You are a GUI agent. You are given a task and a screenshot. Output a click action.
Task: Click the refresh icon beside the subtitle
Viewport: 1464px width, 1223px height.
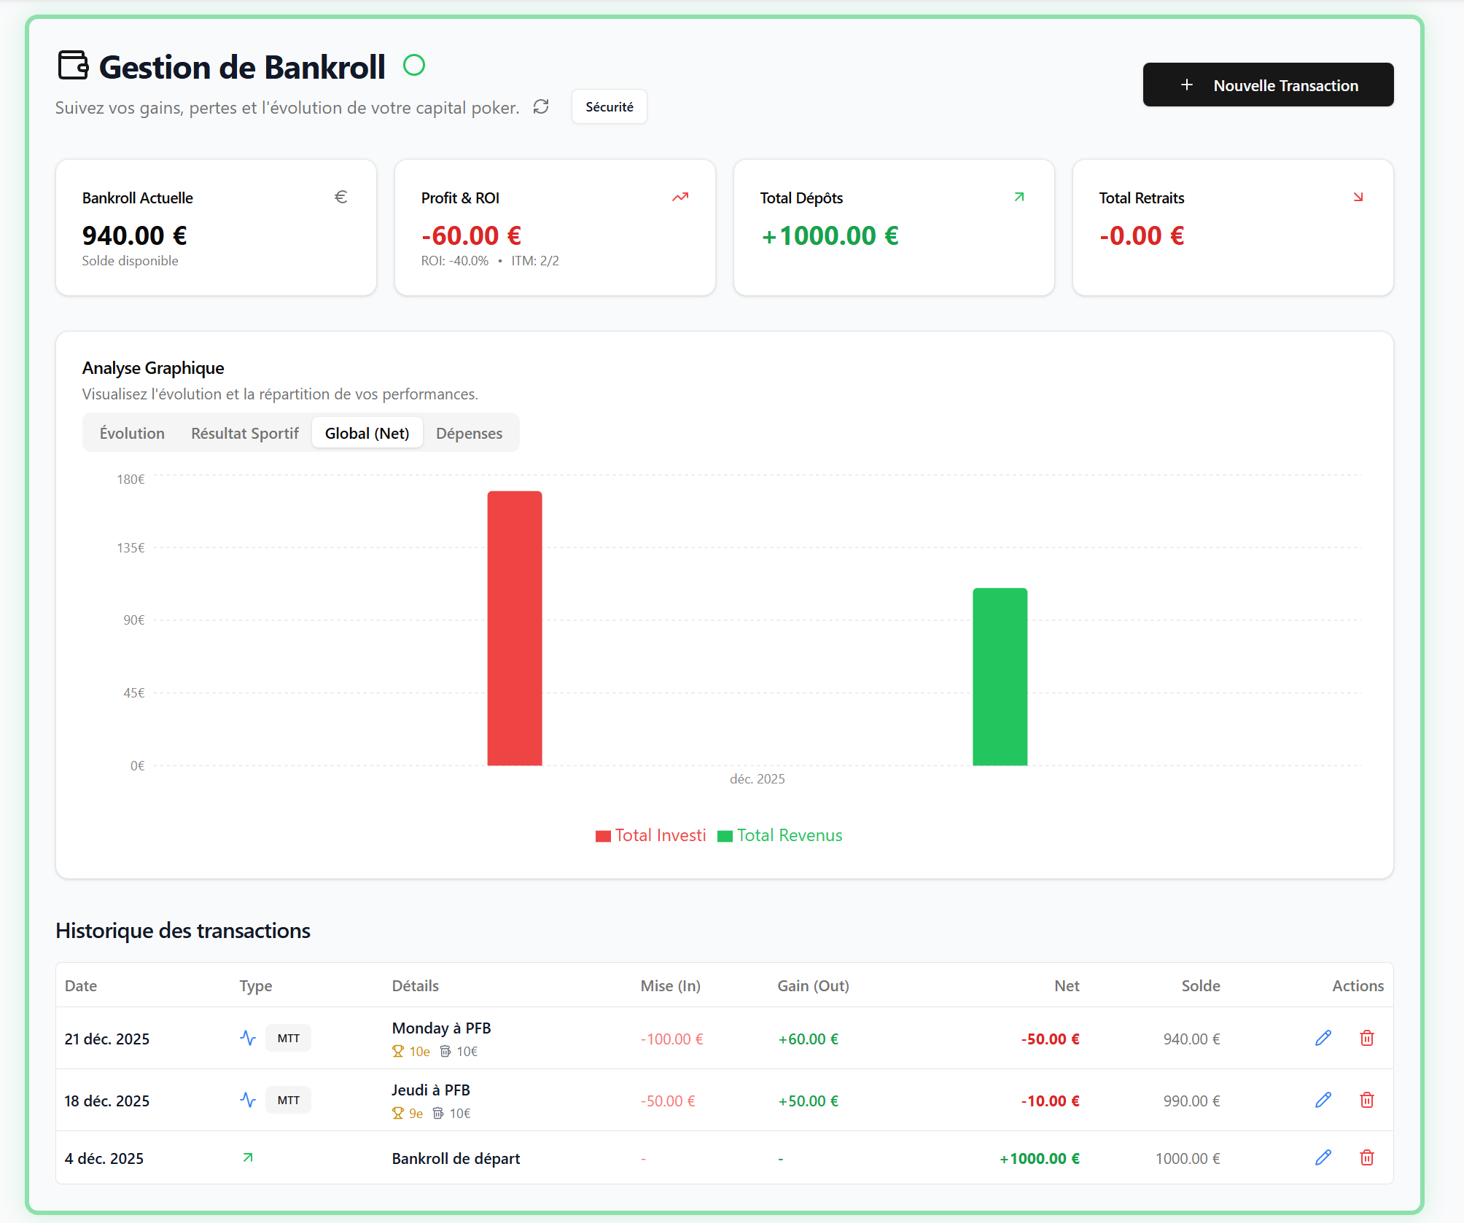coord(541,107)
